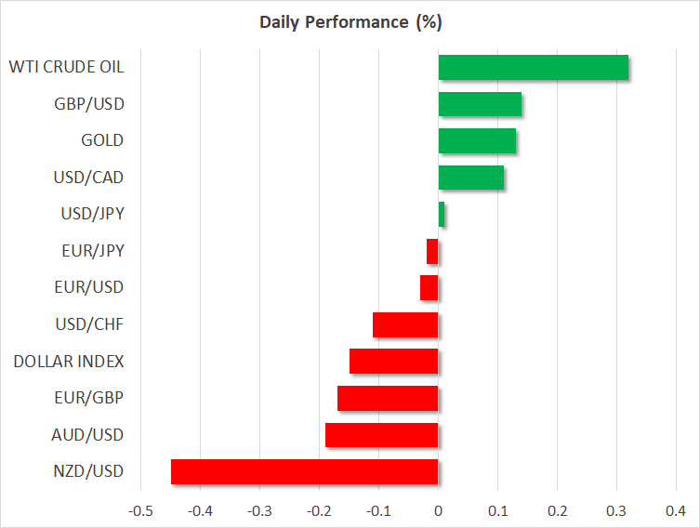
Task: Click the small red EUR/JPY bar
Action: pos(432,251)
